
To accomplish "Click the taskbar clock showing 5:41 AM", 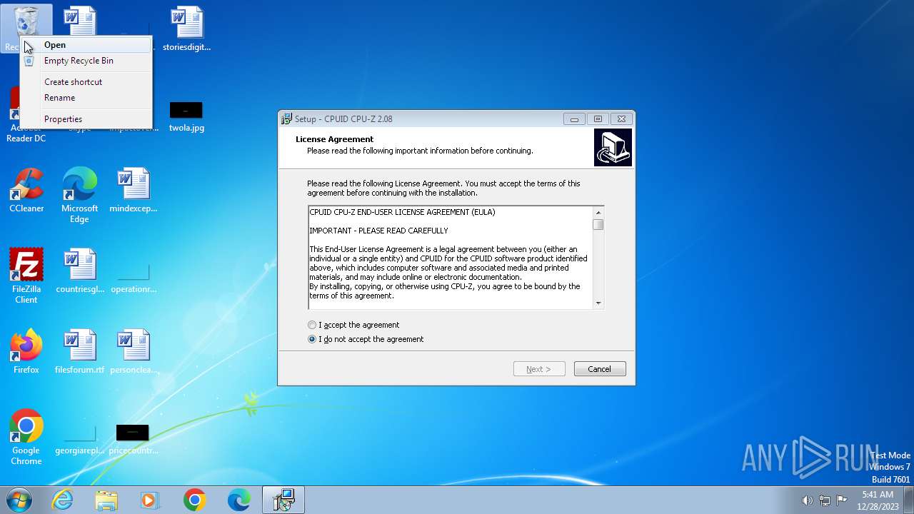I will click(878, 500).
